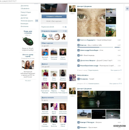The image size is (129, 130).
Task: Like the first post via the heart icon
Action: click(121, 70)
